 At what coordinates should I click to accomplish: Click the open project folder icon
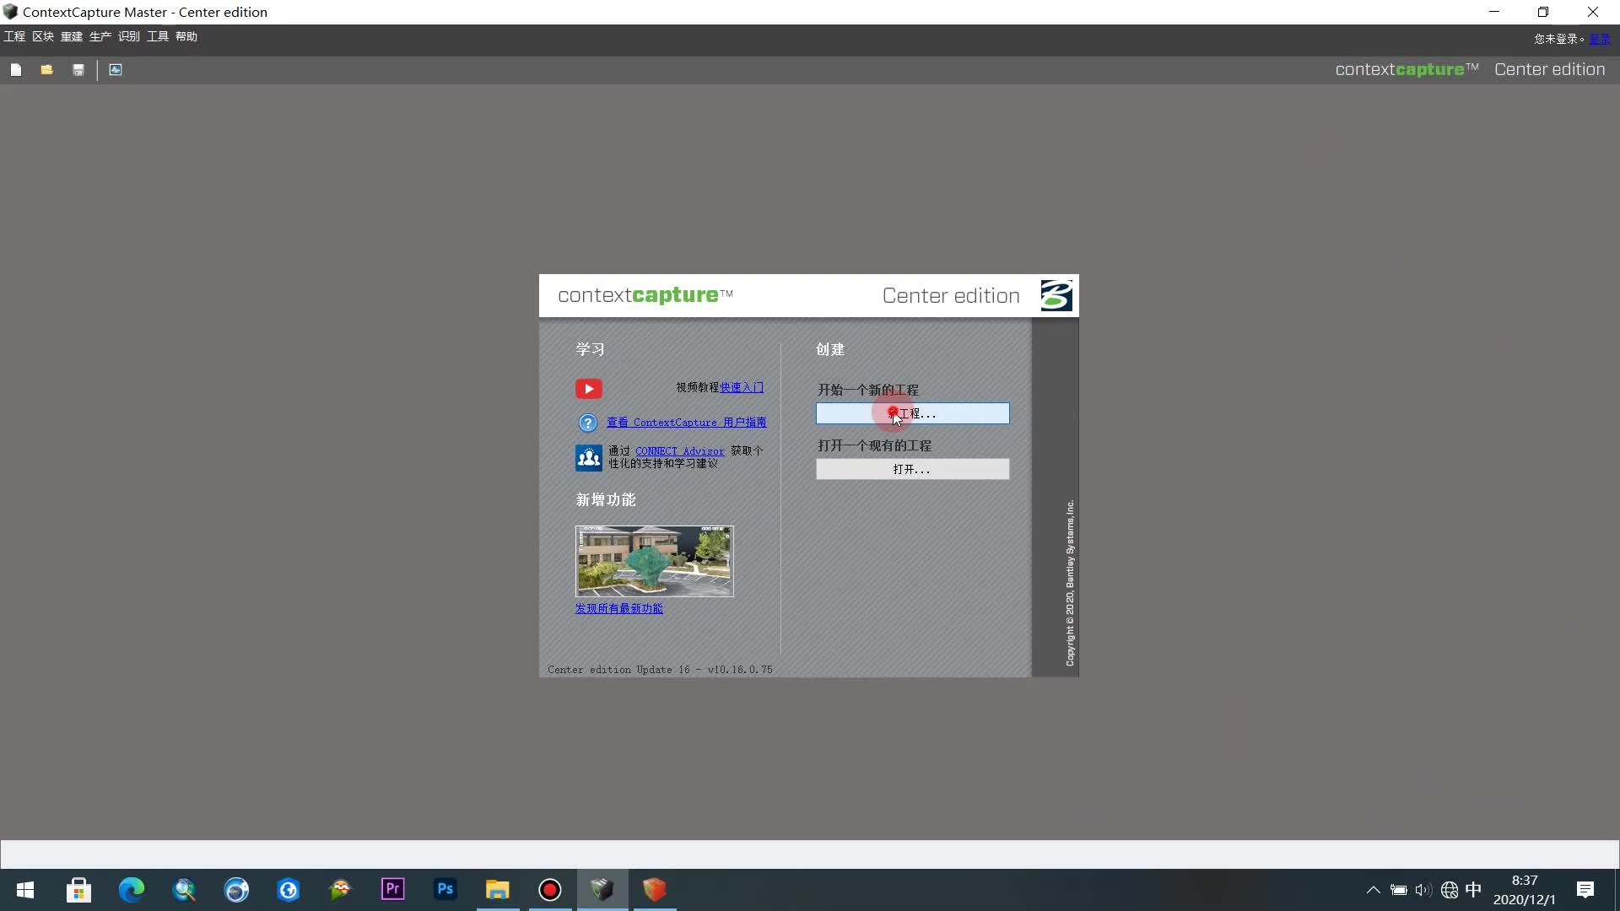click(47, 70)
